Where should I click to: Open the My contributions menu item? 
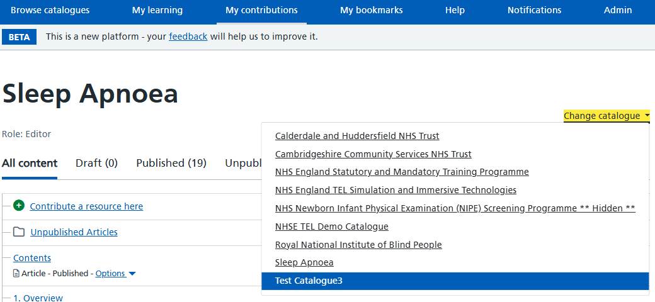(261, 11)
